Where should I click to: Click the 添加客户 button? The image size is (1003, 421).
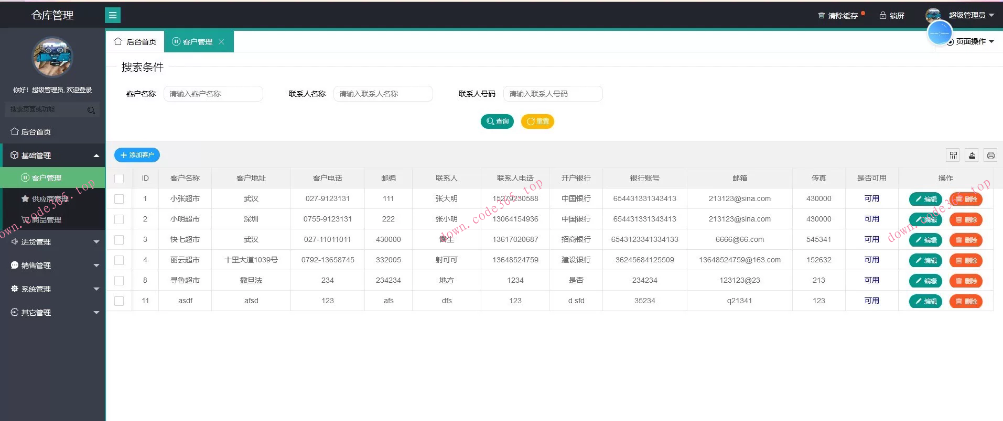137,155
